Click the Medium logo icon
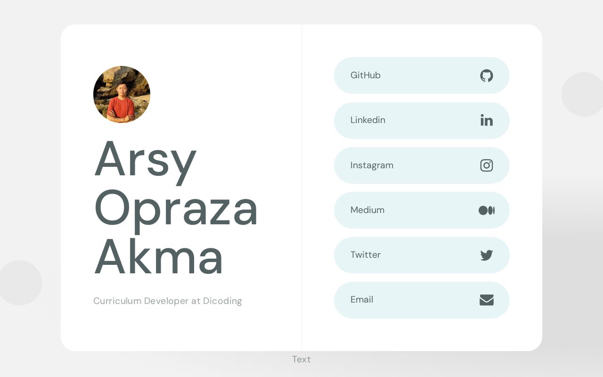The image size is (603, 377). click(x=487, y=210)
